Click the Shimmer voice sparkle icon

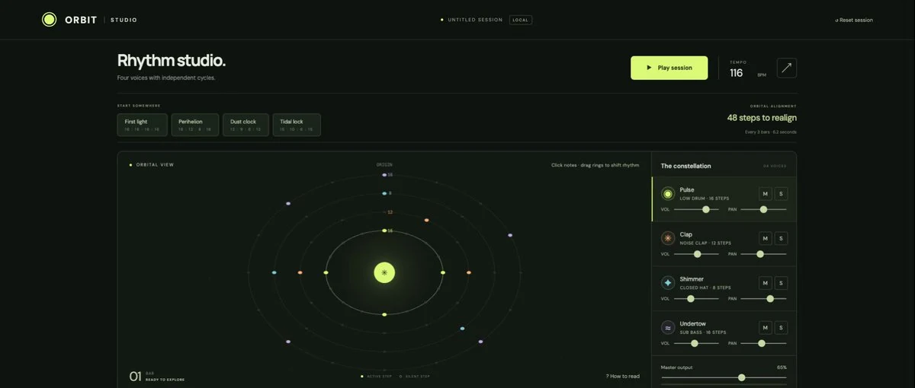pyautogui.click(x=668, y=282)
